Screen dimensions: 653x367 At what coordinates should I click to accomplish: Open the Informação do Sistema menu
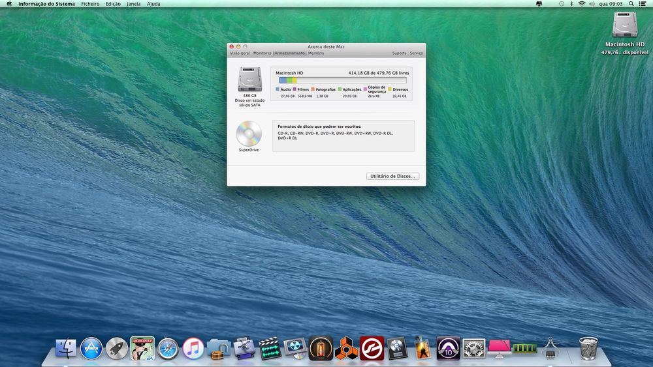pos(46,4)
